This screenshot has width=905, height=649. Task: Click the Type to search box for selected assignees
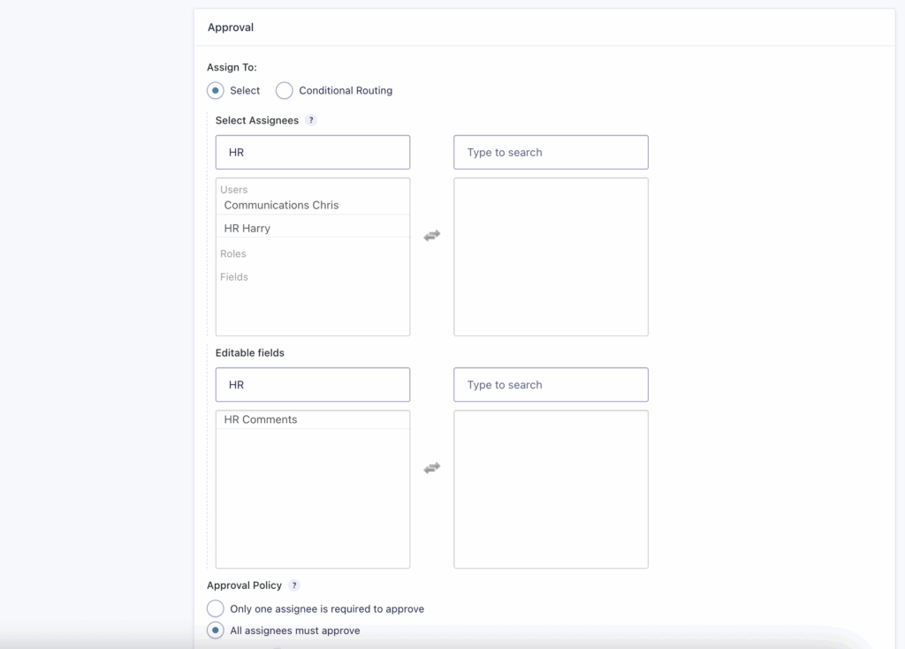pyautogui.click(x=551, y=152)
